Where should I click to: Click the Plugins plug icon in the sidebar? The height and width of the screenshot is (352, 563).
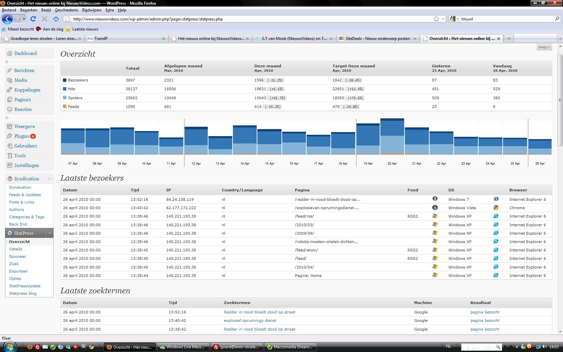10,136
